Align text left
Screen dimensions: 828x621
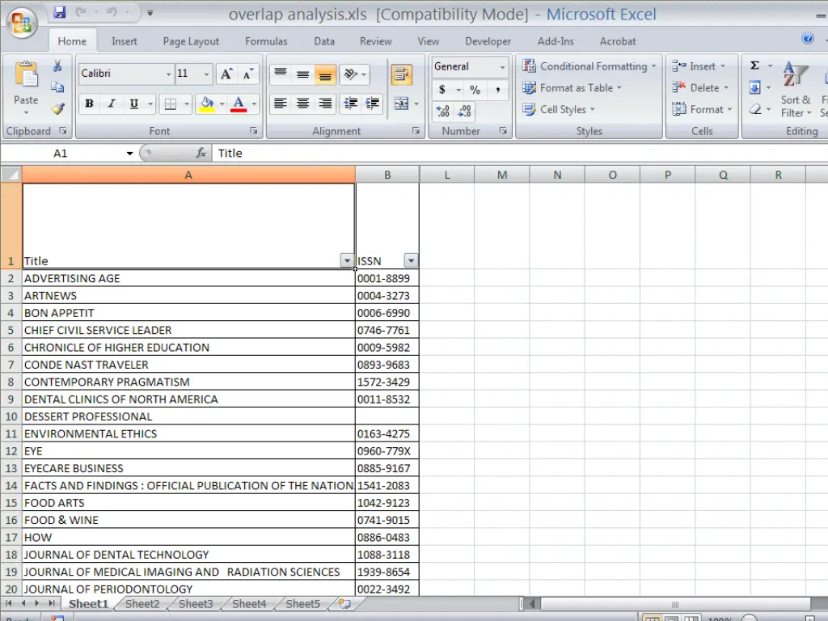pos(281,103)
